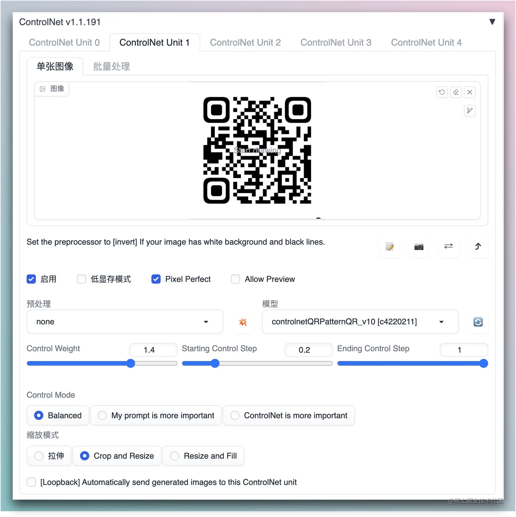
Task: Expand the controlnetQRPatternQR_v10 model dropdown
Action: tap(360, 322)
